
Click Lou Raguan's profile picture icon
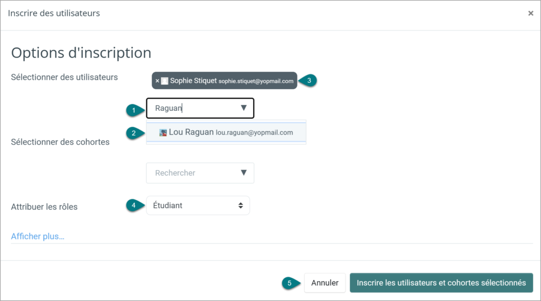click(x=163, y=133)
